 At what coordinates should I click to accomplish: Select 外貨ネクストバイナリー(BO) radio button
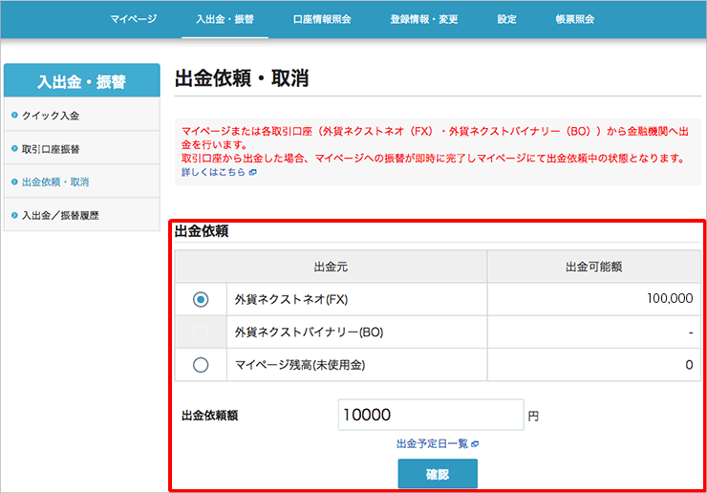tap(201, 332)
